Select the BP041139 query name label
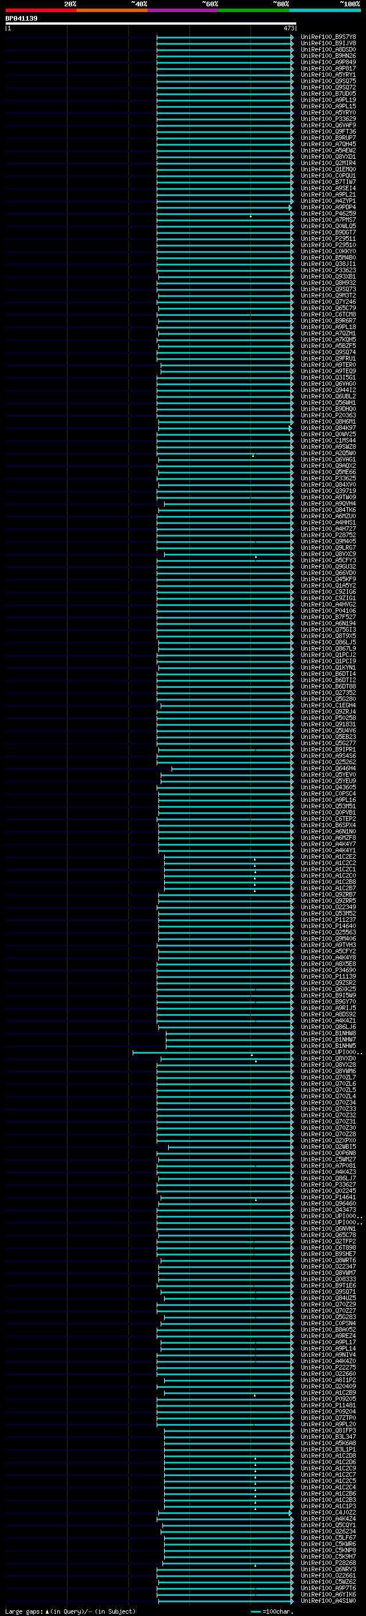This screenshot has height=1616, width=366. coord(21,18)
